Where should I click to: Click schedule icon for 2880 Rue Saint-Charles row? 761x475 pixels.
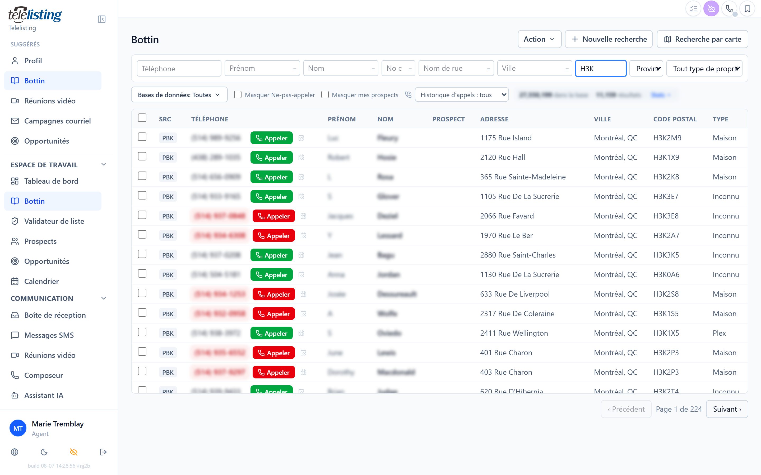pyautogui.click(x=301, y=255)
